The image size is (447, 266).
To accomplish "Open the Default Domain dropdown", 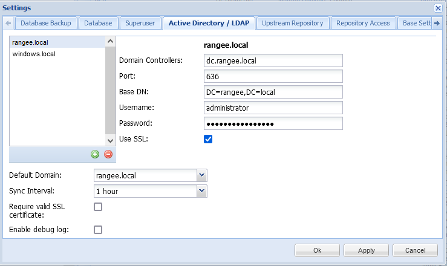I will [x=201, y=175].
